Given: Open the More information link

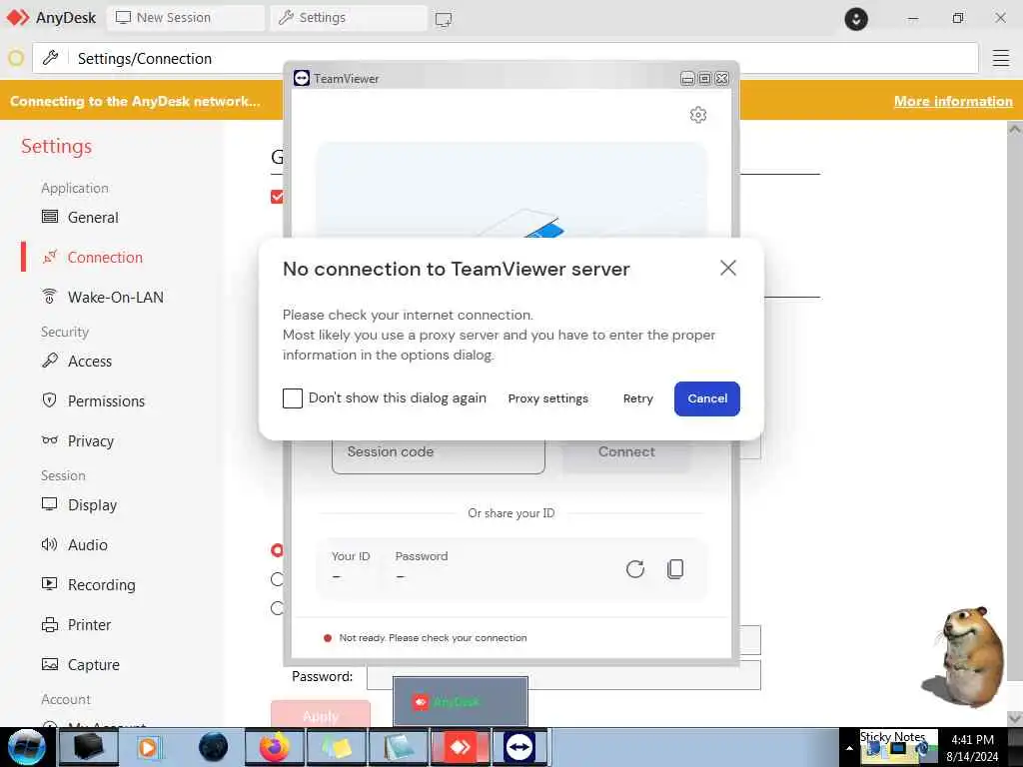Looking at the screenshot, I should pyautogui.click(x=953, y=101).
